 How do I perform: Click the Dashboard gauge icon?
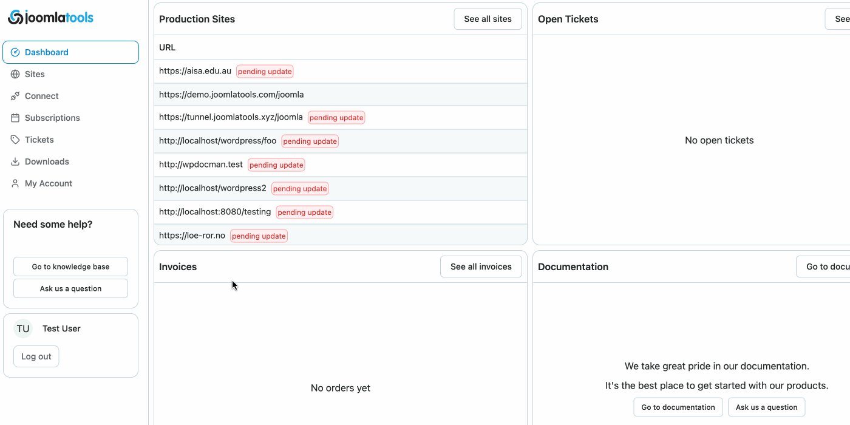pyautogui.click(x=16, y=52)
